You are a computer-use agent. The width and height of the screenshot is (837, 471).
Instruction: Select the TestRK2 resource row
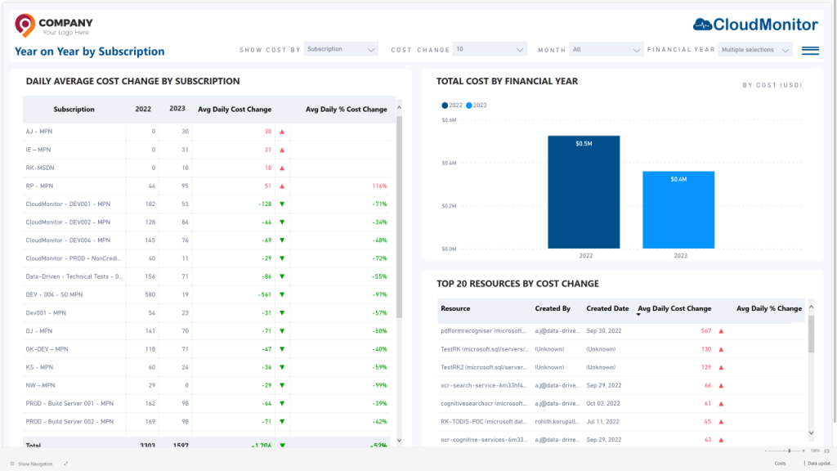click(621, 367)
